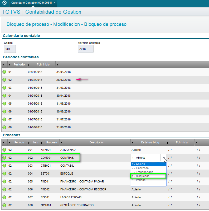The width and height of the screenshot is (209, 211).
Task: Click arrow before Fch. Inicio header
Action: (29, 65)
